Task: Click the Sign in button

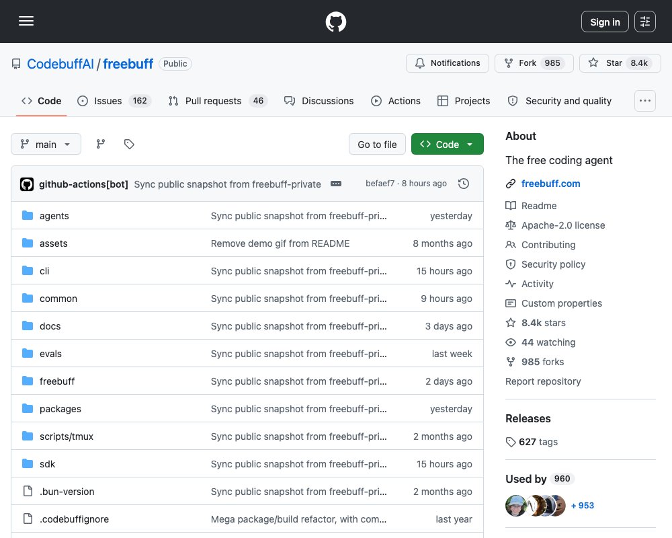Action: (605, 22)
